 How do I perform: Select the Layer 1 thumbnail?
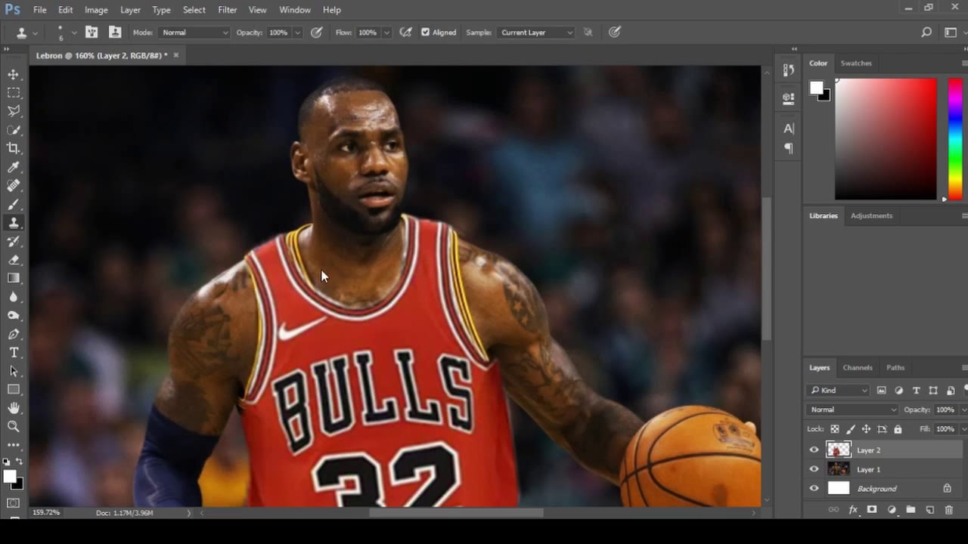(839, 469)
